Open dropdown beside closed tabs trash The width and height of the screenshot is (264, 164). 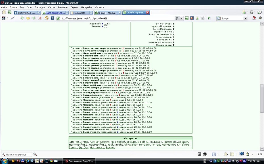(255, 12)
